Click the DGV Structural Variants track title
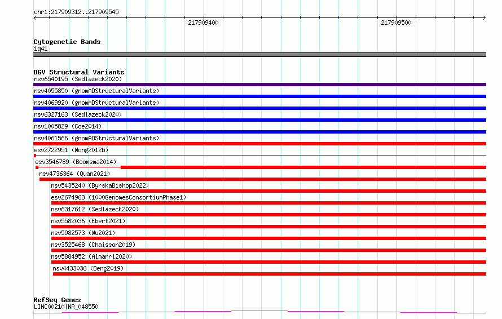This screenshot has height=319, width=502. (x=79, y=72)
